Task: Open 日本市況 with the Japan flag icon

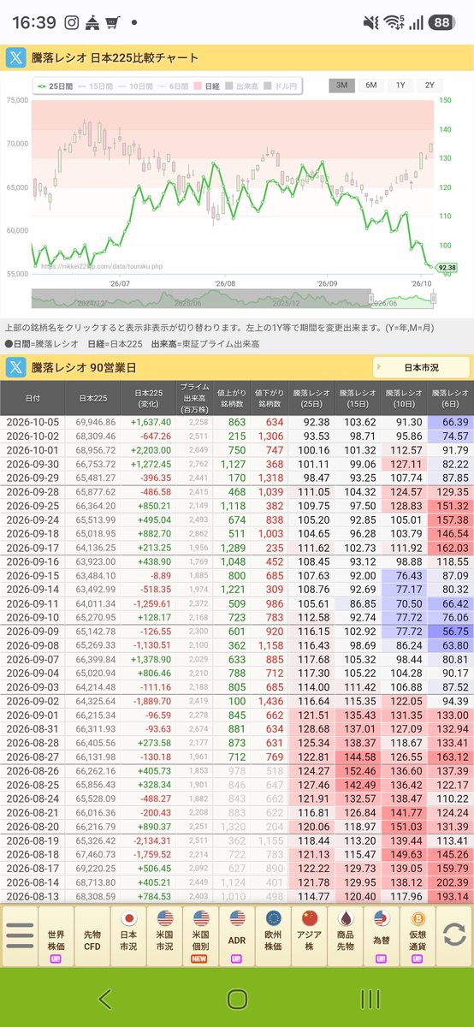Action: coord(128,935)
